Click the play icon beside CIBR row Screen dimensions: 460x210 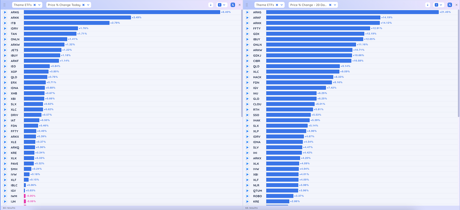tap(247, 61)
